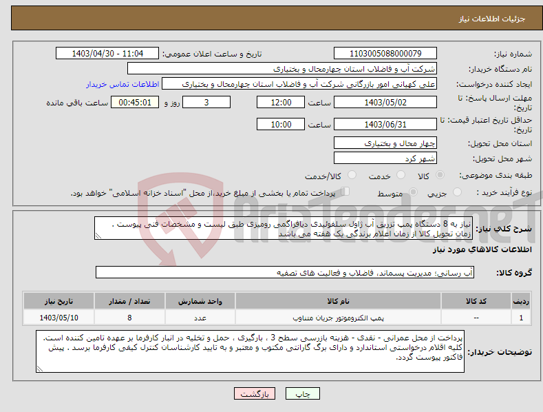The width and height of the screenshot is (543, 412).
Task: Select the کالا radio button
Action: (x=440, y=175)
